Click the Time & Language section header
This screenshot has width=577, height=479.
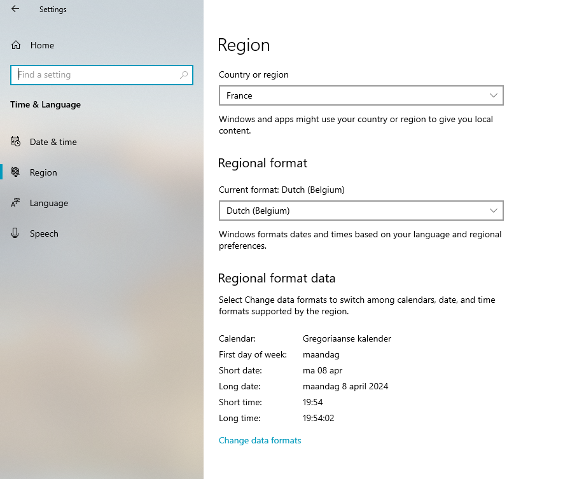45,104
